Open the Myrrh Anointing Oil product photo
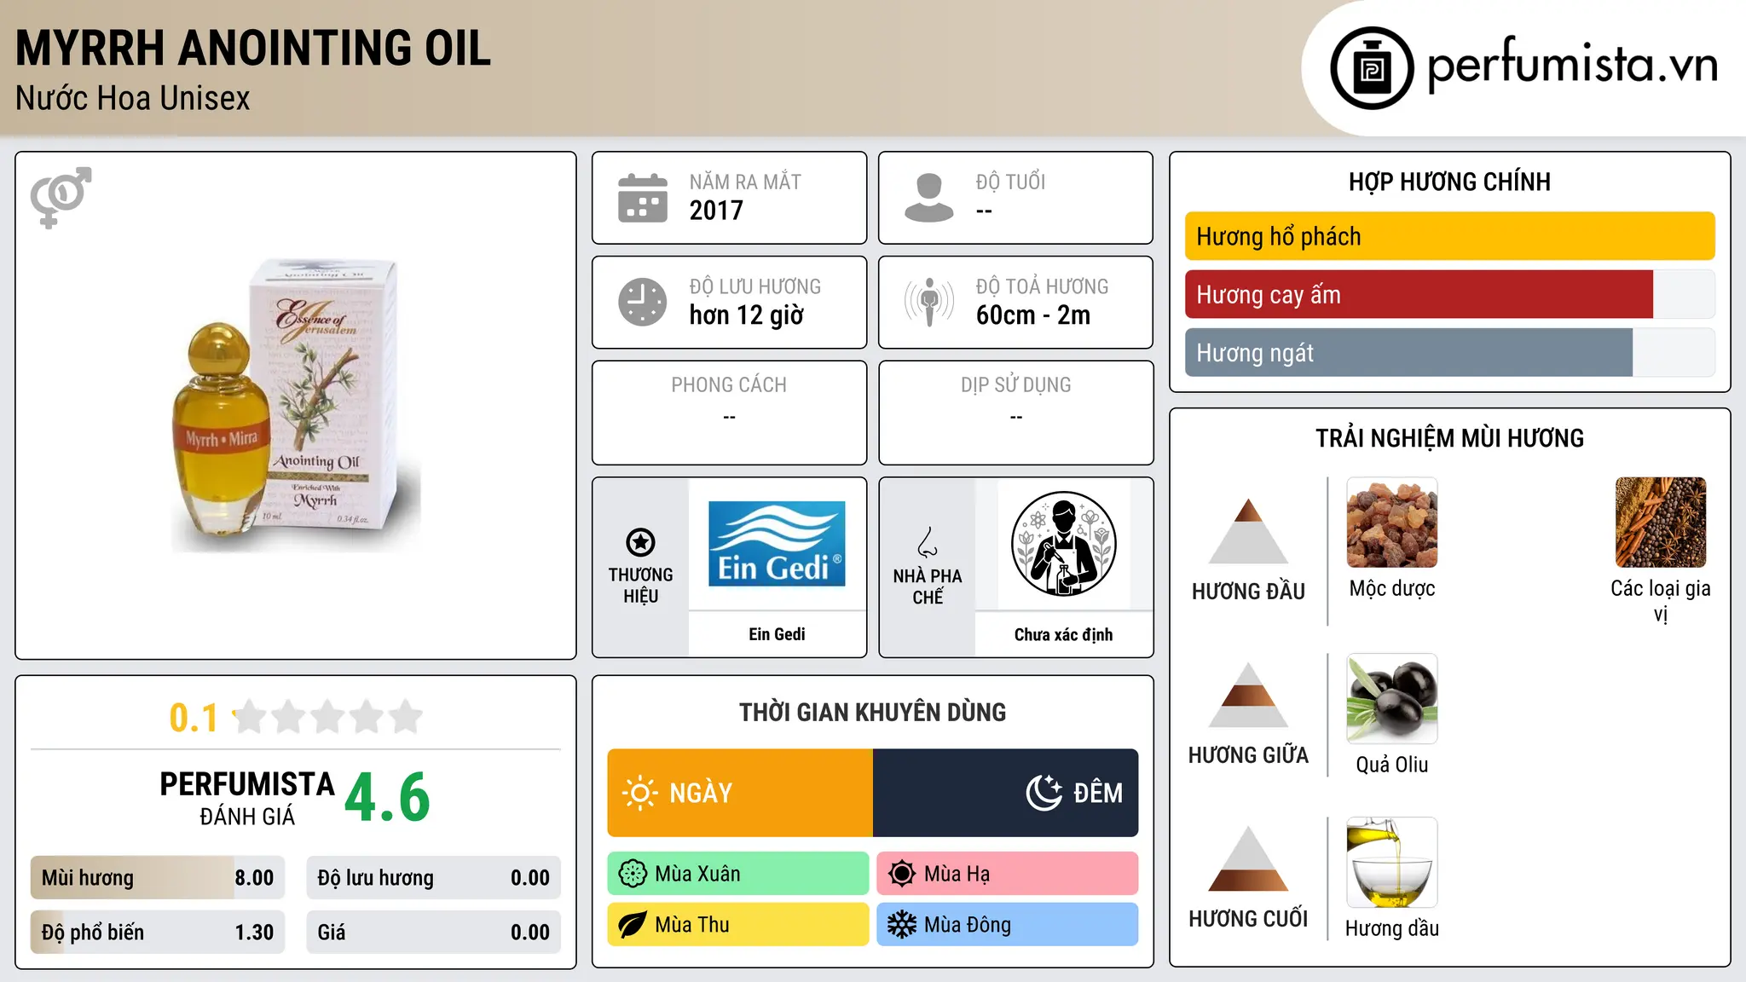The height and width of the screenshot is (982, 1746). coord(296,406)
